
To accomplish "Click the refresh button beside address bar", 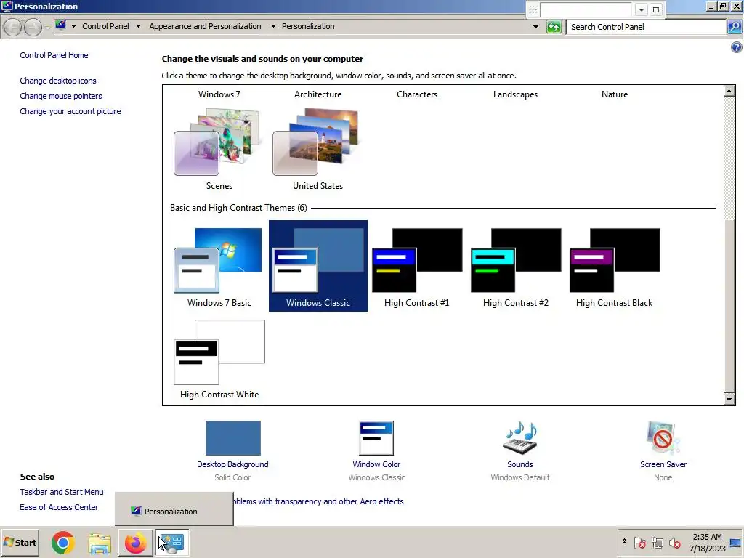I will [554, 27].
